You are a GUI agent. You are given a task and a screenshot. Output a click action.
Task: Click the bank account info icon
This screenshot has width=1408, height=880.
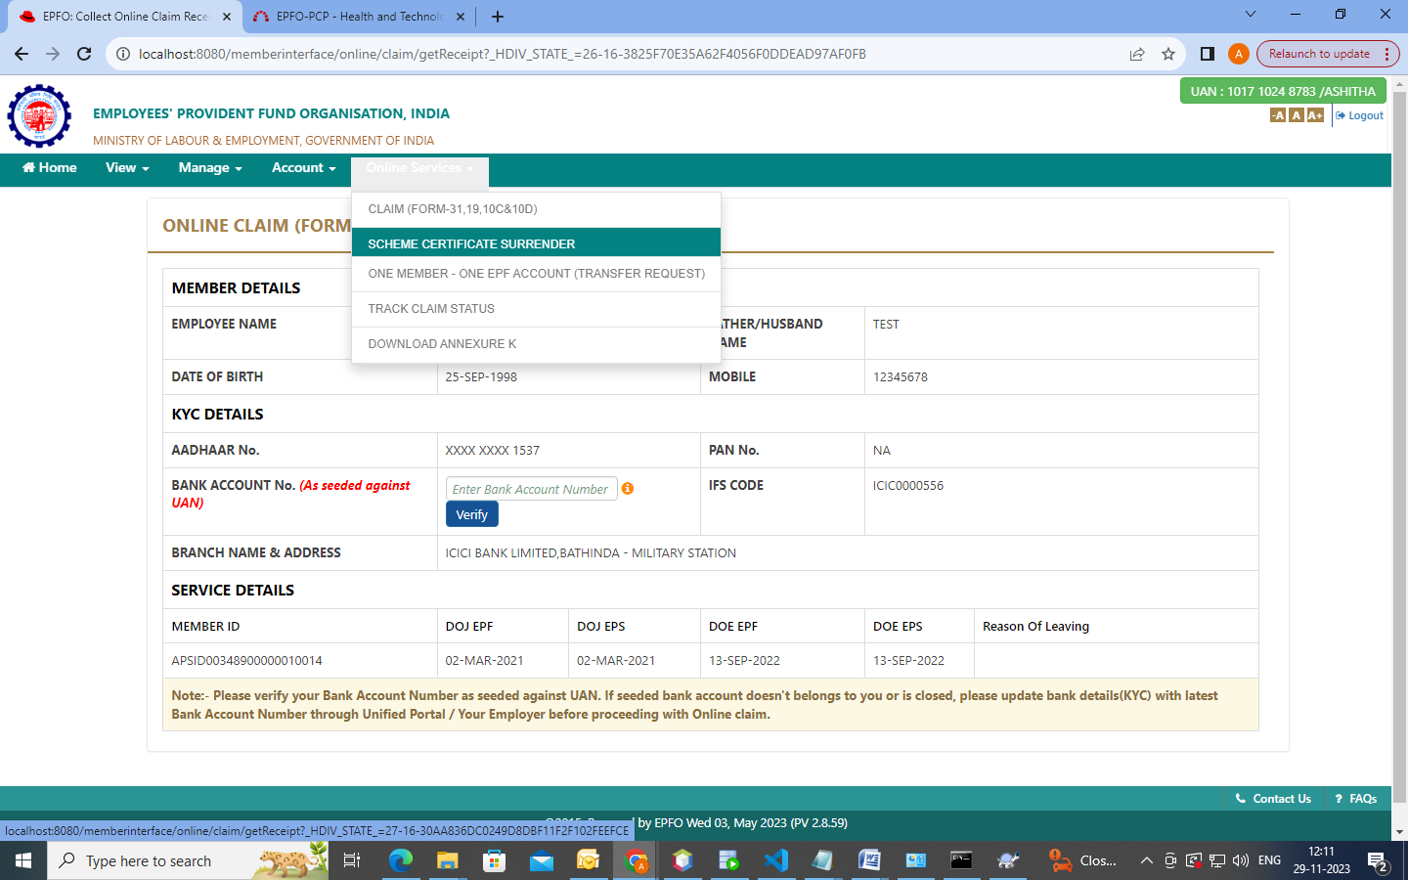click(x=628, y=488)
